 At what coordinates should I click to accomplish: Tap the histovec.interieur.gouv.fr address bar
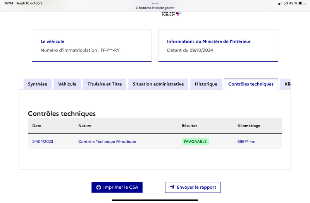pyautogui.click(x=155, y=8)
